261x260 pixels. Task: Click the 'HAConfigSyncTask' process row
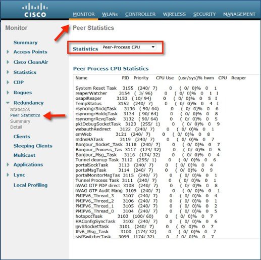(x=146, y=222)
